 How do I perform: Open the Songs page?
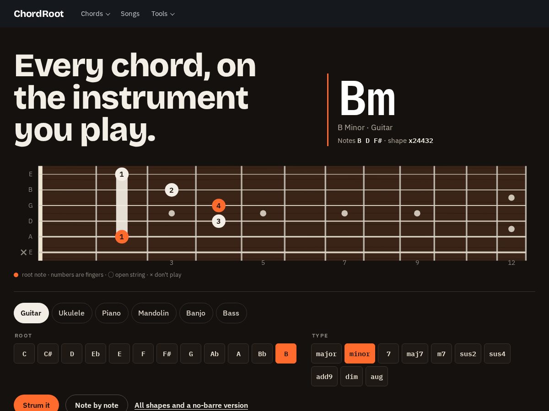point(130,14)
